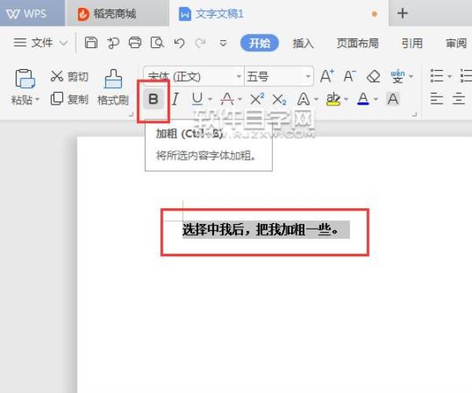Align text left icon

(x=437, y=98)
